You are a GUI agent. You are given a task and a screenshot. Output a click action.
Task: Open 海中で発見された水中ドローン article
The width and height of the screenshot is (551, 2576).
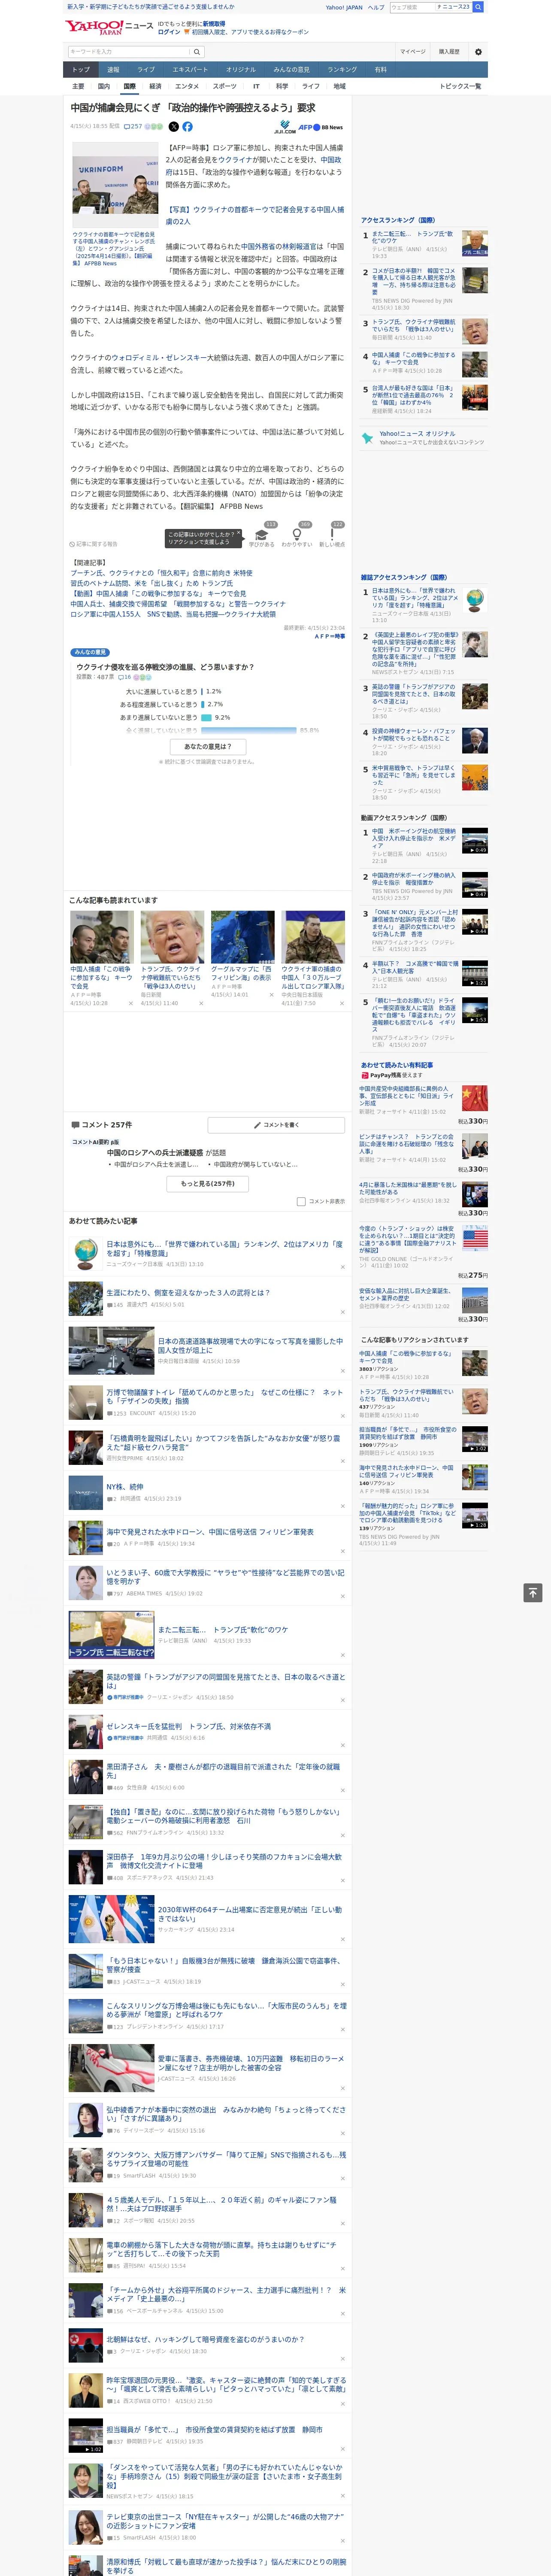(210, 1532)
